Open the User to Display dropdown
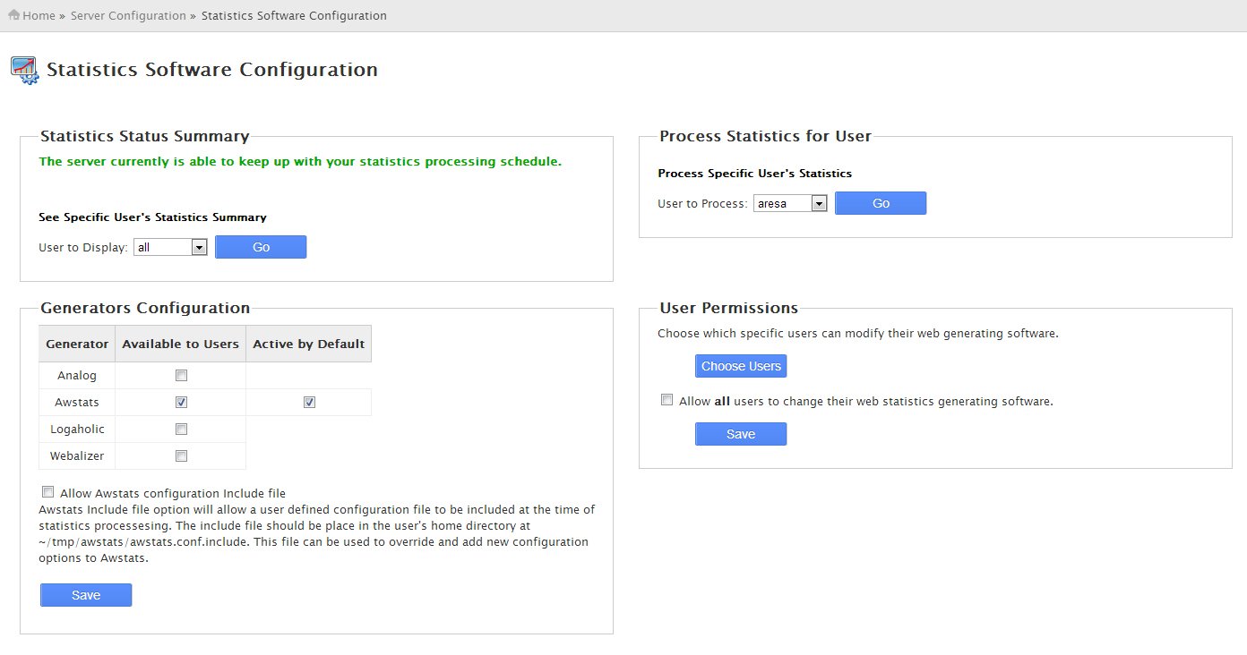Screen dimensions: 1247x655 [x=171, y=247]
